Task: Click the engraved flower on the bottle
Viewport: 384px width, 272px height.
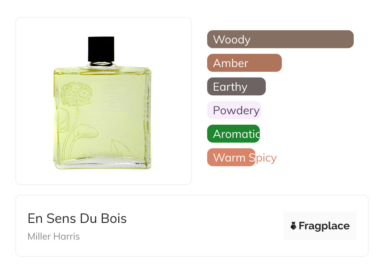Action: tap(77, 94)
